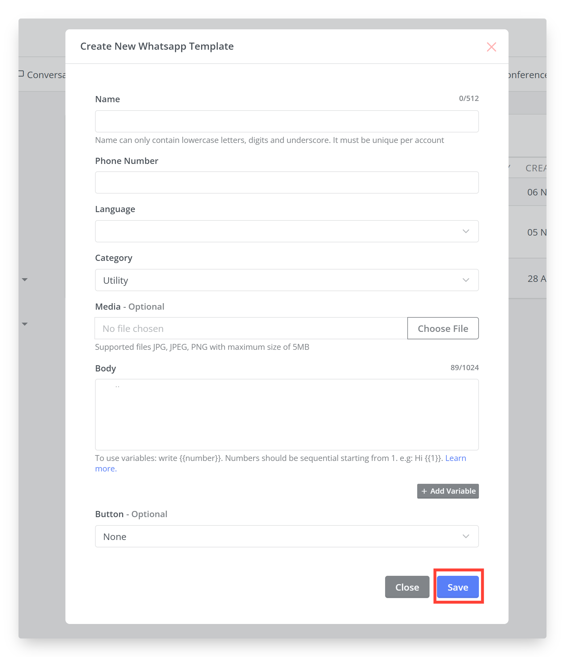This screenshot has height=657, width=565.
Task: Click the Language field chevron arrow
Action: (466, 231)
